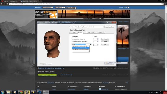This screenshot has width=167, height=94.
Task: Open Google Chrome from taskbar
Action: point(21,92)
